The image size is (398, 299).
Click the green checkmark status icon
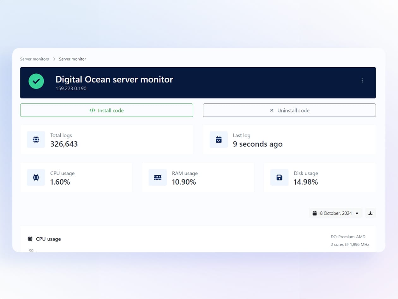click(x=36, y=81)
